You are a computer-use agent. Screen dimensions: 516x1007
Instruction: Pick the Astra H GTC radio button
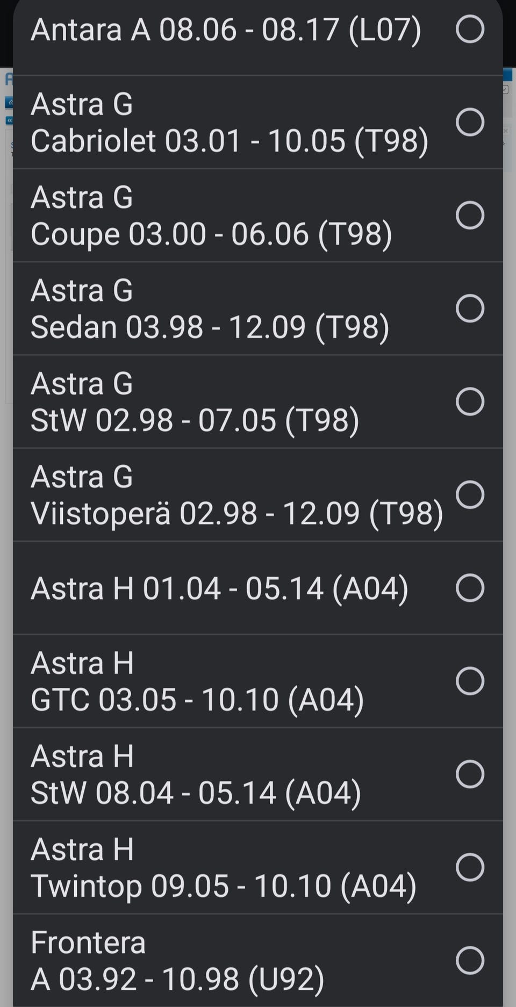point(470,681)
